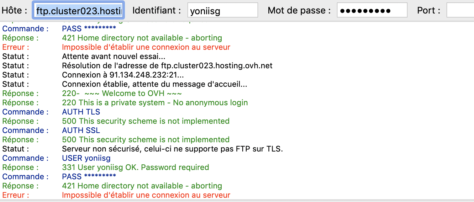Image resolution: width=474 pixels, height=202 pixels.
Task: Select the "Résolution de l'adresse" log line
Action: [x=167, y=66]
